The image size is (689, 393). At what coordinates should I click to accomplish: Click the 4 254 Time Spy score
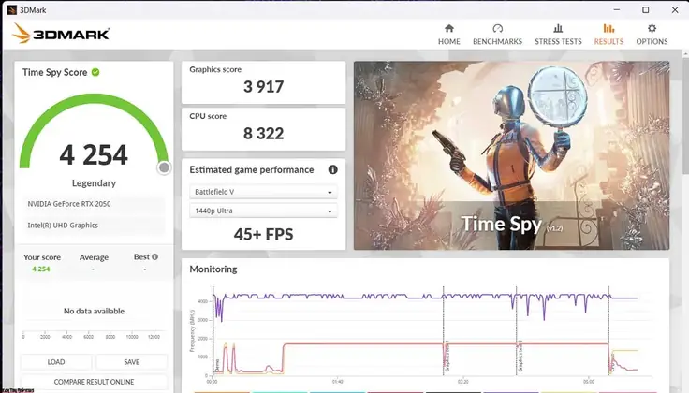click(94, 155)
